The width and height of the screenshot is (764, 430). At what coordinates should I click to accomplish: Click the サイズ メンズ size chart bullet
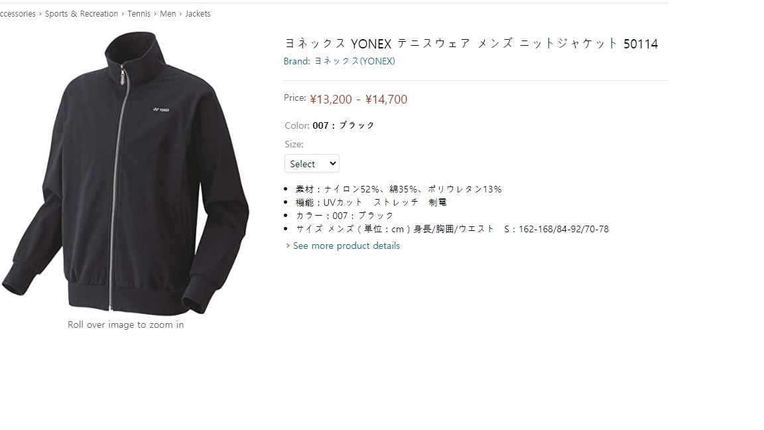click(452, 229)
